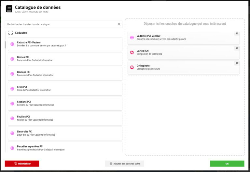Screen dimensions: 250x172
Task: Confirm with the green OK button
Action: click(x=227, y=164)
